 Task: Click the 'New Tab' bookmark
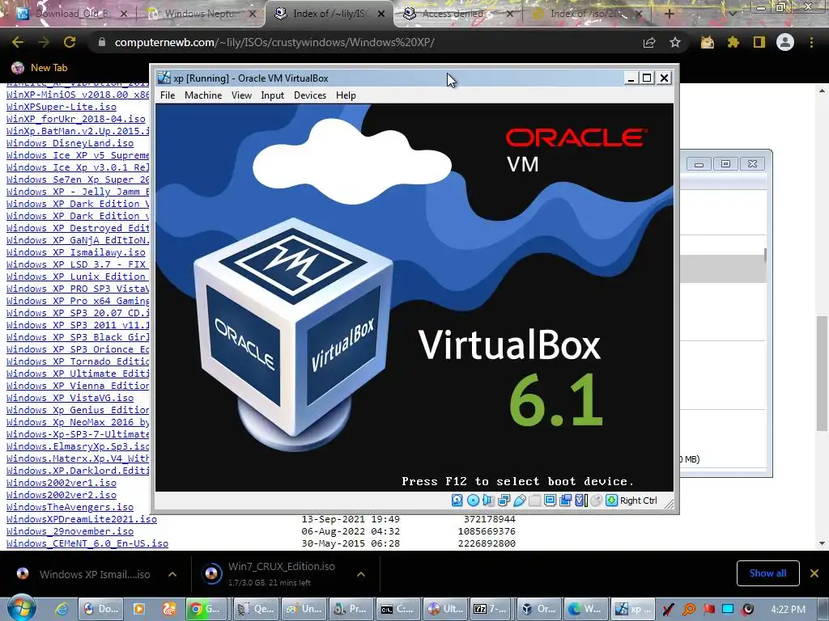coord(40,68)
